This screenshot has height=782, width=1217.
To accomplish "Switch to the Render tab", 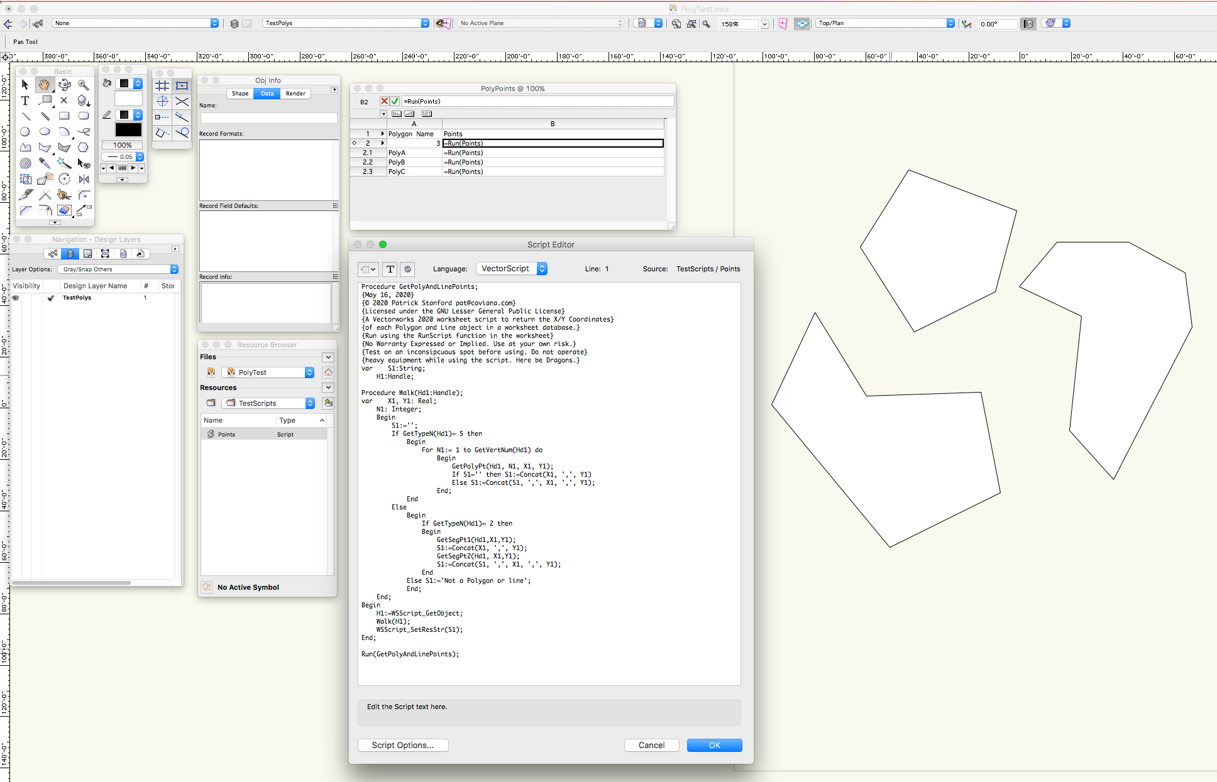I will point(295,93).
